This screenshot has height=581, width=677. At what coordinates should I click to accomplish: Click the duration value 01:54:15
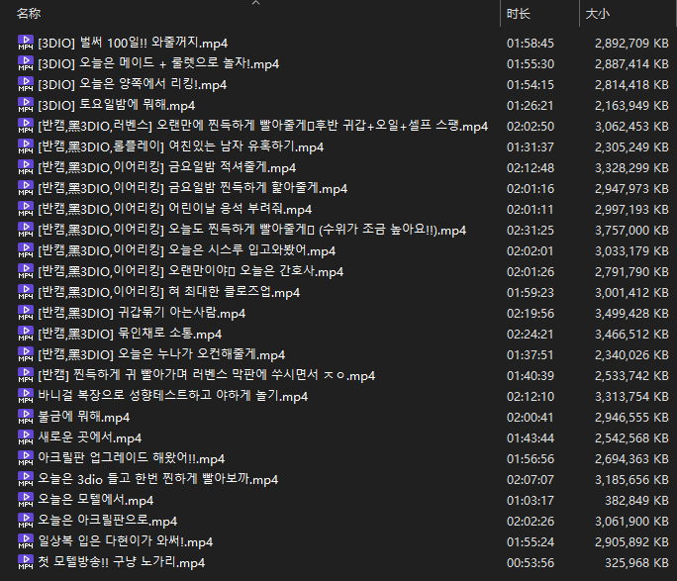coord(531,84)
